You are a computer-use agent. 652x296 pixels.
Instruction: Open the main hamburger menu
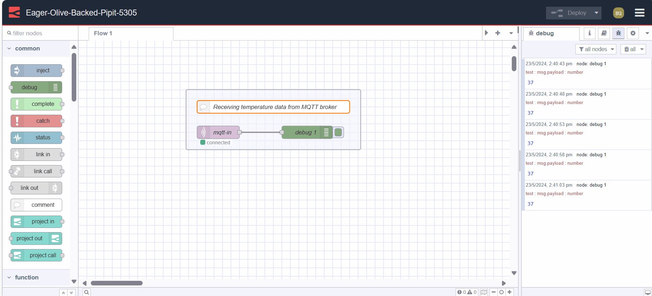[640, 13]
